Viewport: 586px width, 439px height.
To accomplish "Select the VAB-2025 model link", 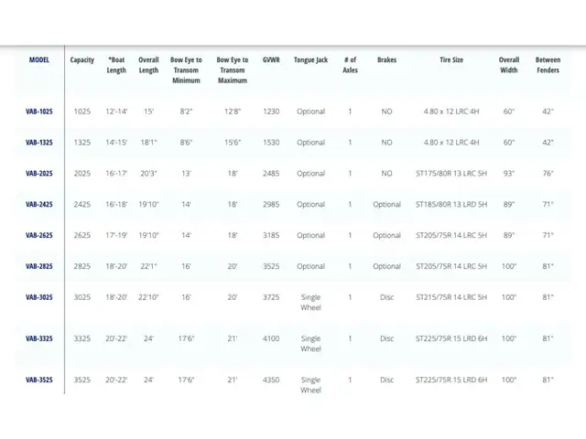I will point(39,174).
